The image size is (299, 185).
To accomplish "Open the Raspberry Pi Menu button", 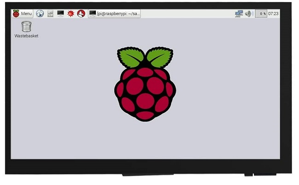I will click(22, 13).
